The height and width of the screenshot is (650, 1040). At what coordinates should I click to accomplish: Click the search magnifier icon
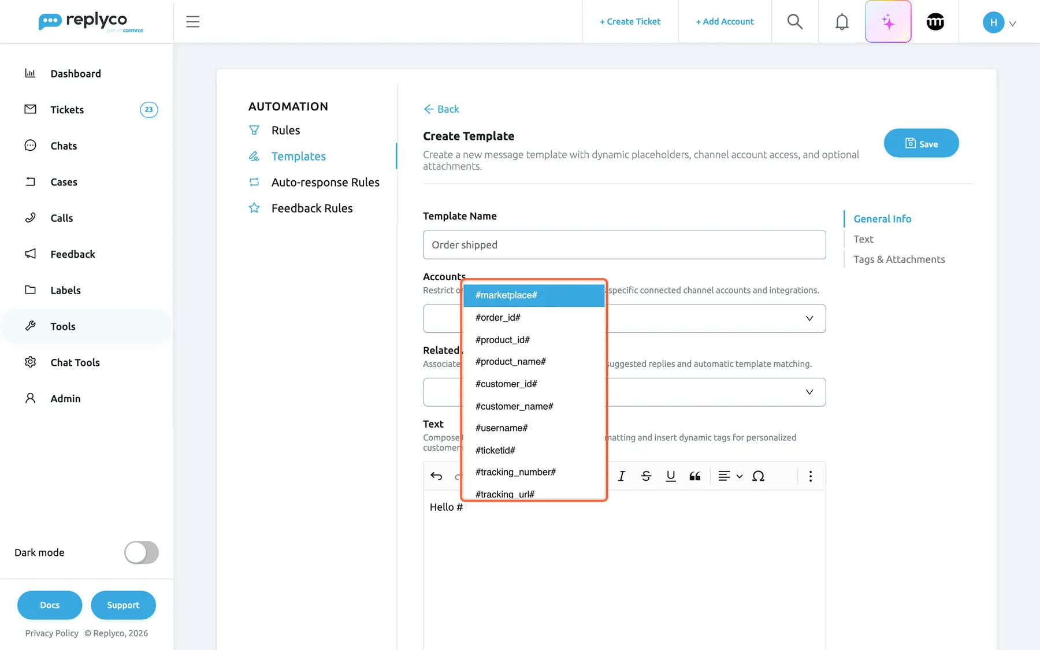click(795, 22)
